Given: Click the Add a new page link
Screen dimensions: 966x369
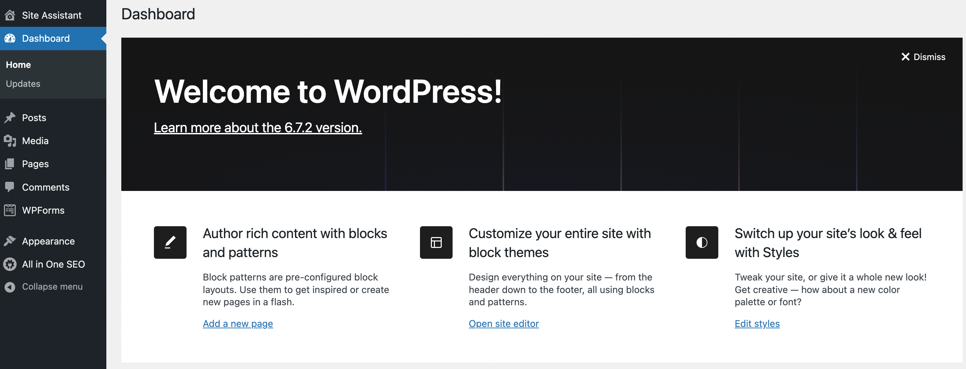Looking at the screenshot, I should [x=238, y=323].
